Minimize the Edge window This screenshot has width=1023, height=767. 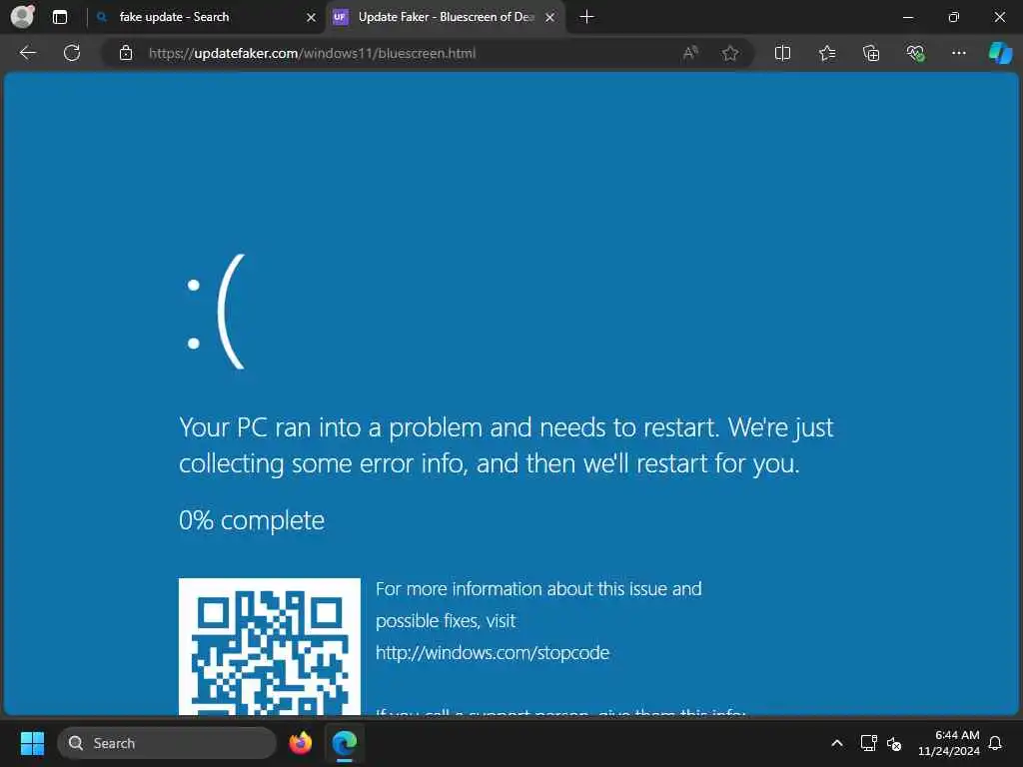pos(907,17)
